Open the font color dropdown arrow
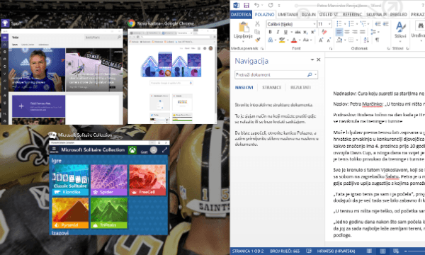 300,40
